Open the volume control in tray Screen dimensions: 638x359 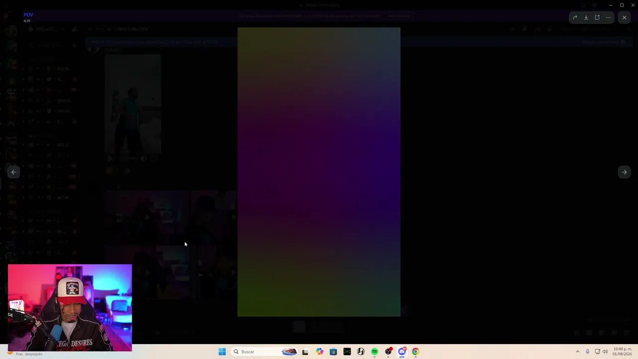(x=605, y=352)
